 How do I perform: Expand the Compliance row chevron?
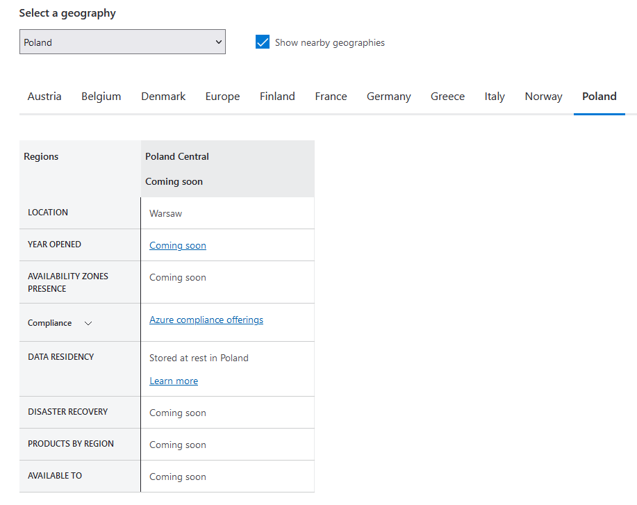tap(88, 324)
